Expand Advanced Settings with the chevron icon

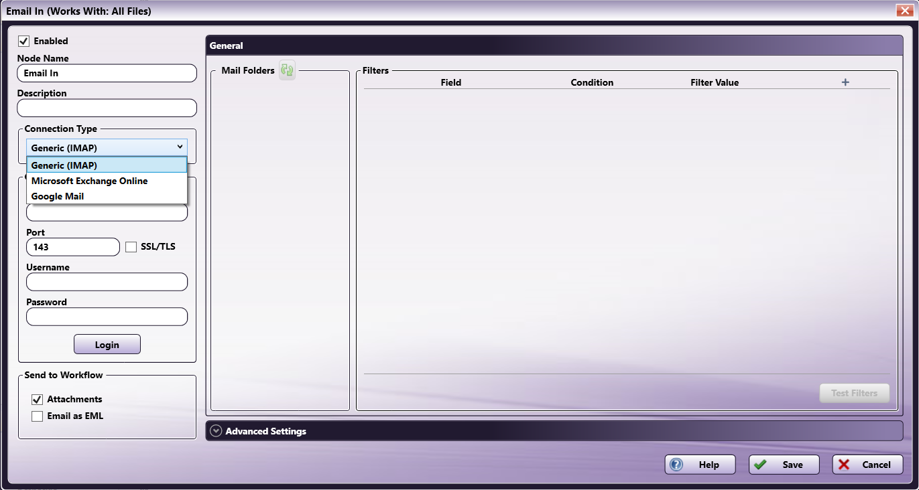click(x=216, y=431)
